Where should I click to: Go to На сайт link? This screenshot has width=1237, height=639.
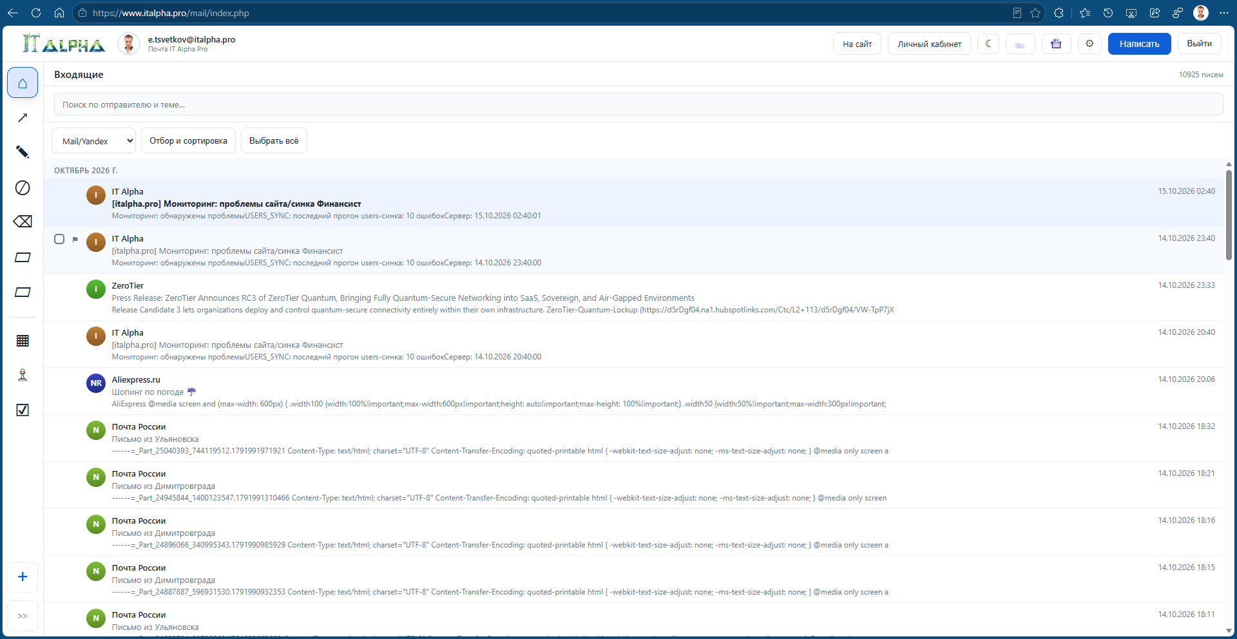(857, 44)
